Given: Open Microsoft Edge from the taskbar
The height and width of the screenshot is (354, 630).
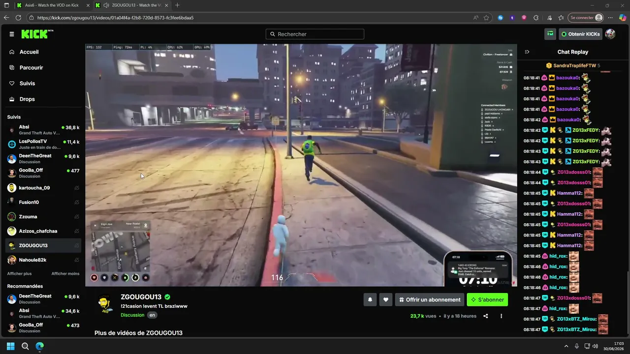Looking at the screenshot, I should 39,346.
